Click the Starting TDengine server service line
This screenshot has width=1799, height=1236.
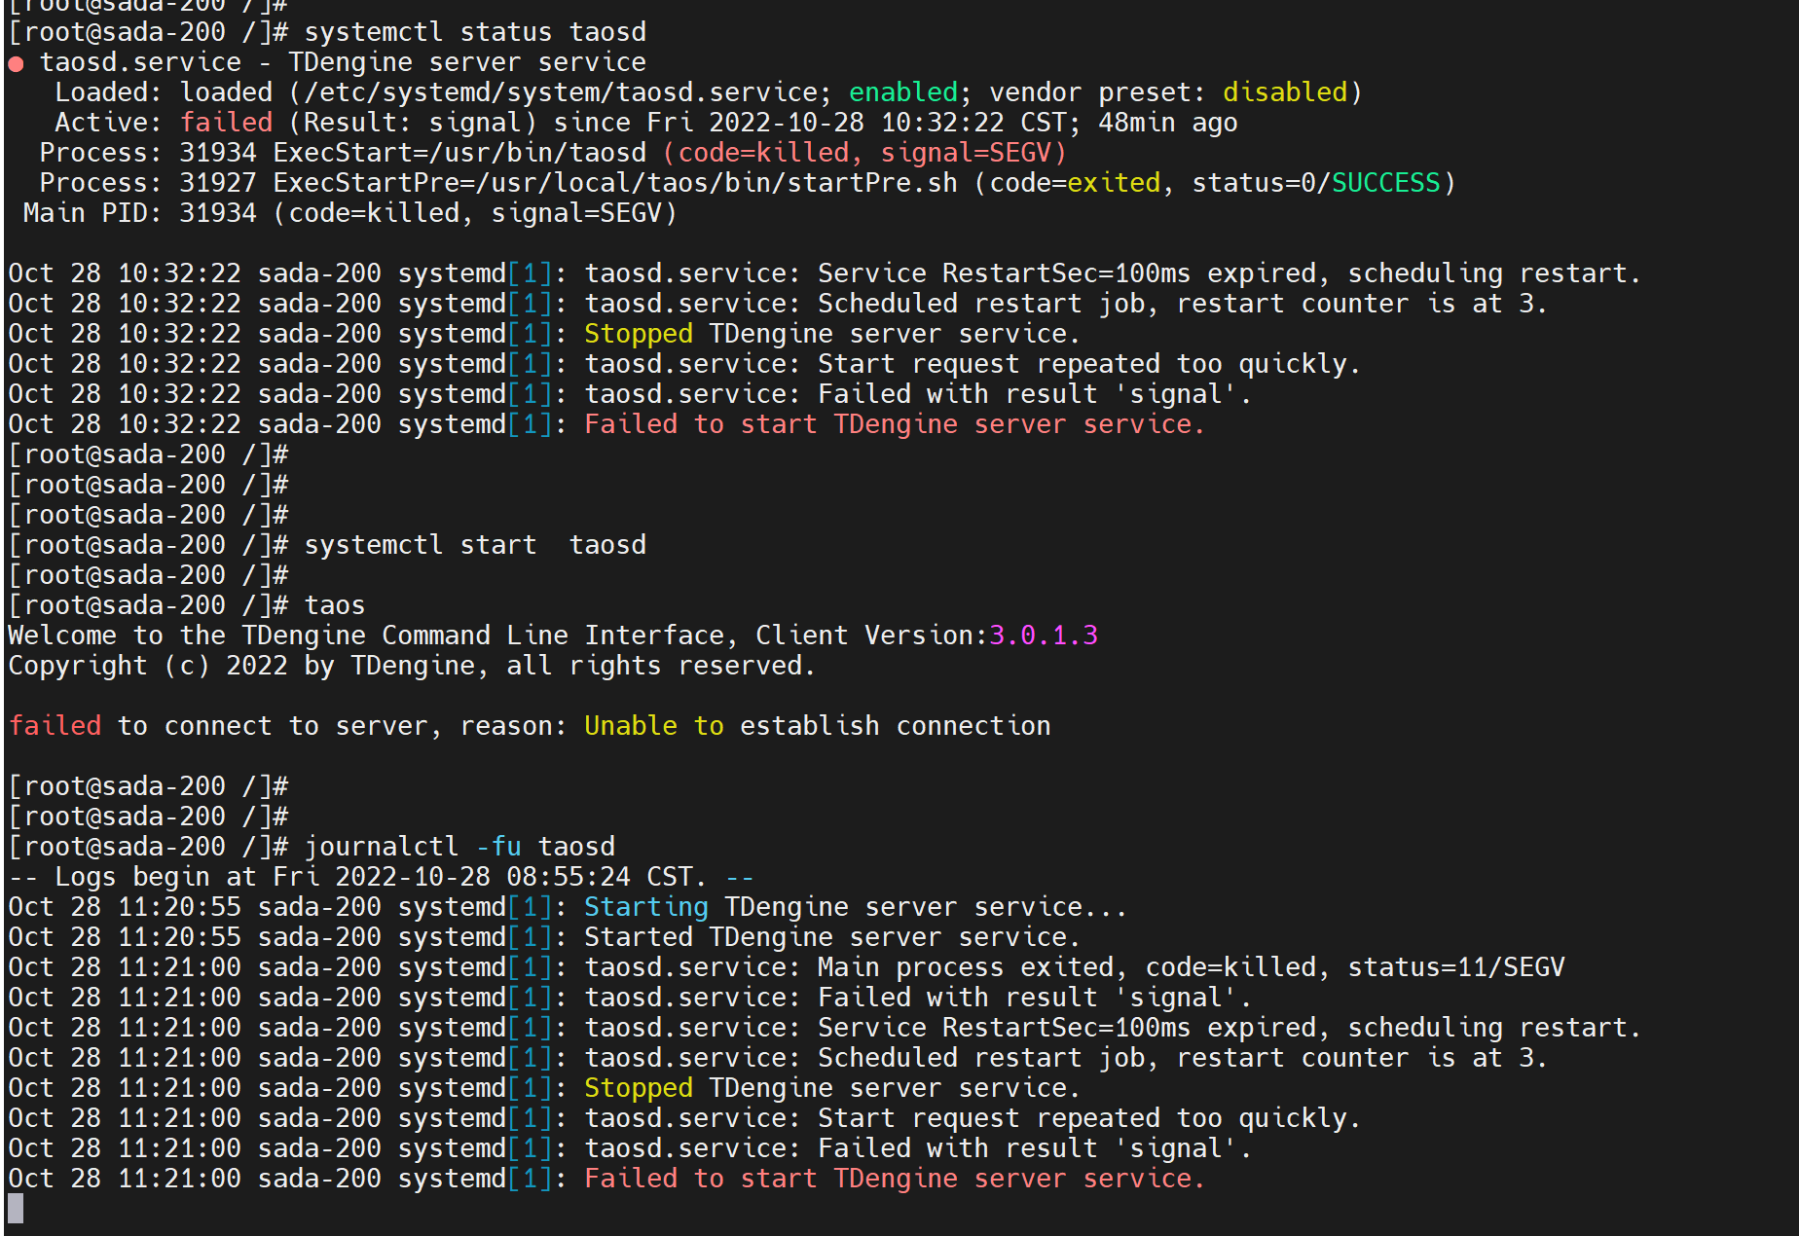855,906
